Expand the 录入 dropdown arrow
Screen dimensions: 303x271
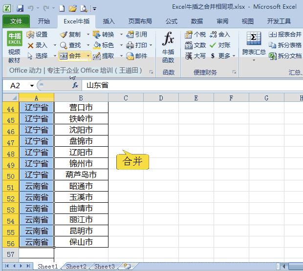point(55,45)
